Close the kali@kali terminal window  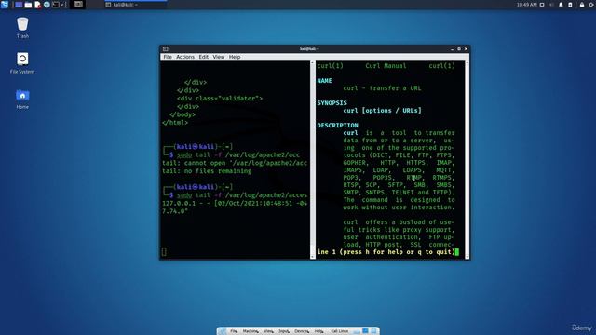pyautogui.click(x=466, y=49)
